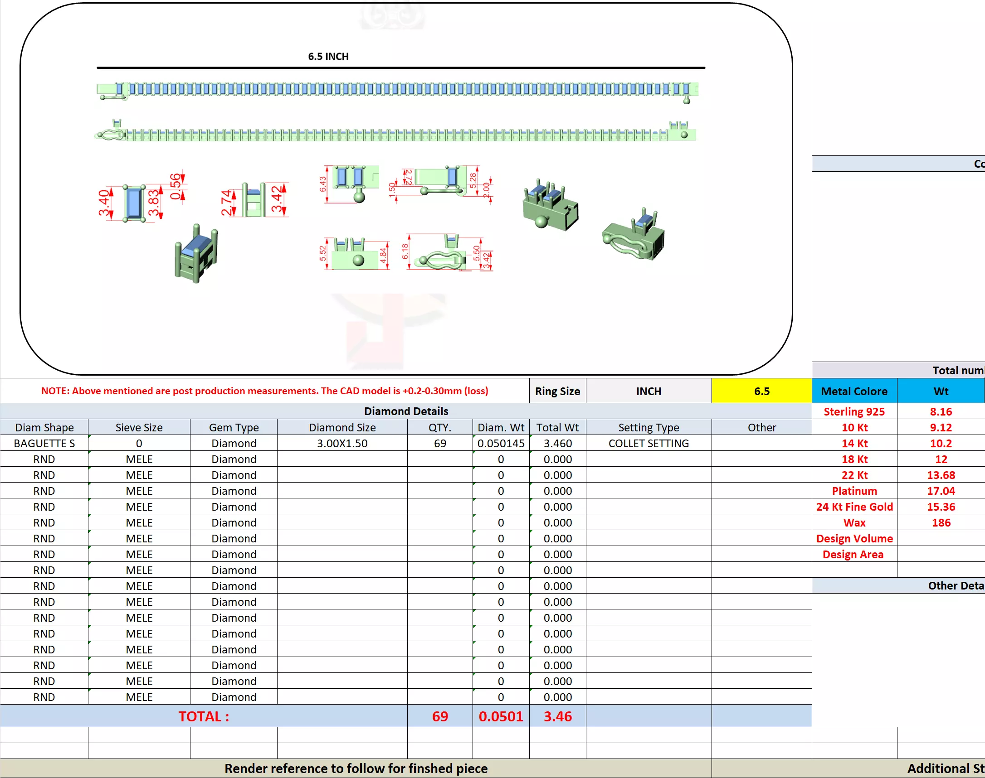Image resolution: width=985 pixels, height=778 pixels.
Task: Select the top view bracelet strip image
Action: pyautogui.click(x=396, y=90)
